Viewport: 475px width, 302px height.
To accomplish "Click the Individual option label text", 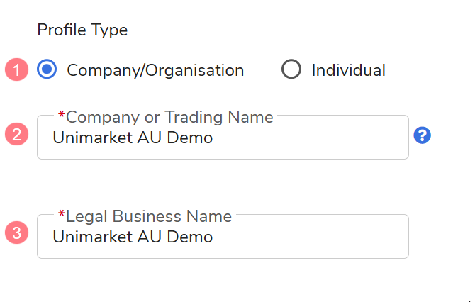I will click(348, 70).
